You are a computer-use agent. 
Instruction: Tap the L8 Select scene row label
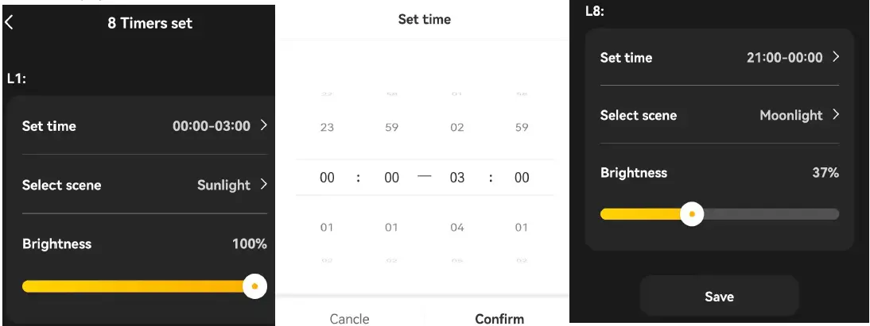(639, 115)
